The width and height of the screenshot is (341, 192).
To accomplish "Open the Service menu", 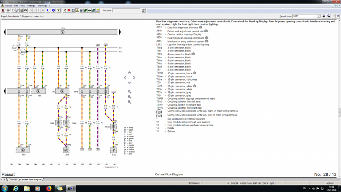I will 8,6.
